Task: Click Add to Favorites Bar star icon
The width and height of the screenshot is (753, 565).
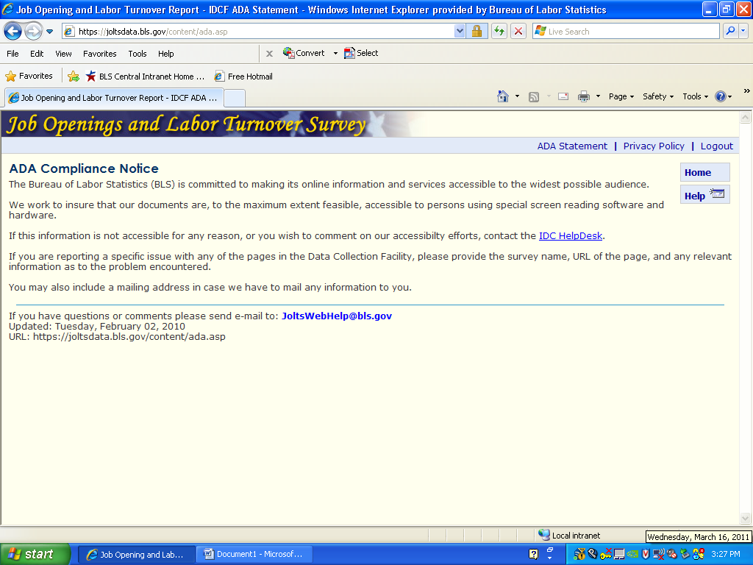Action: pos(74,77)
